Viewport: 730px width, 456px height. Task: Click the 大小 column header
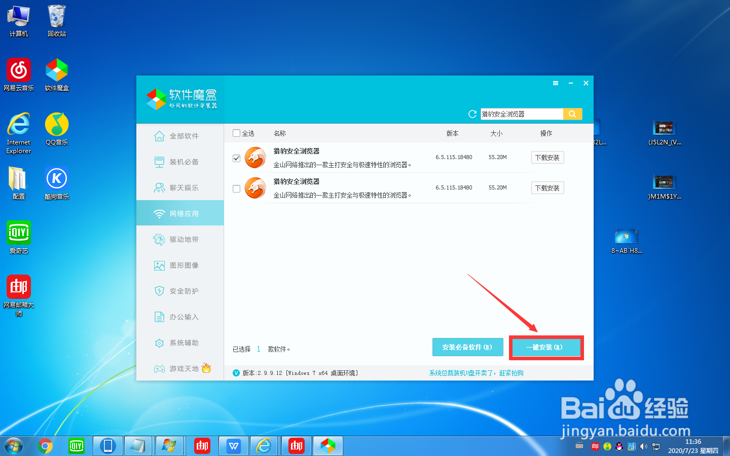(x=496, y=133)
